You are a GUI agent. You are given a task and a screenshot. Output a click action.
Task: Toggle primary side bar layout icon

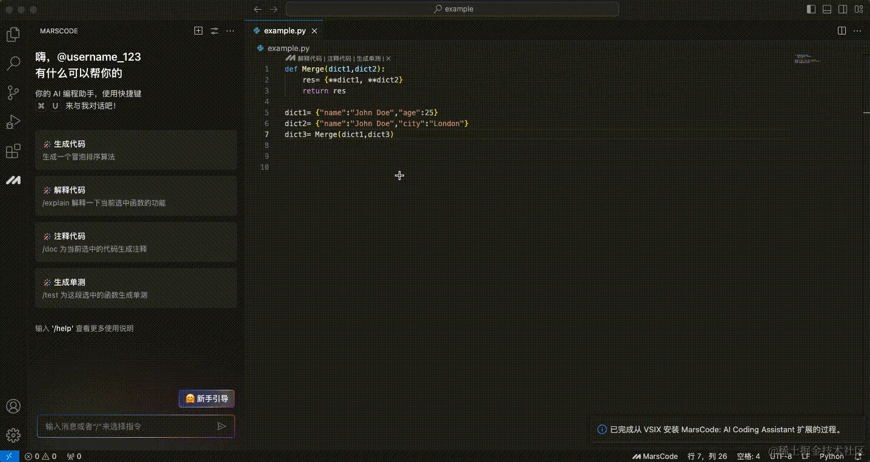811,9
